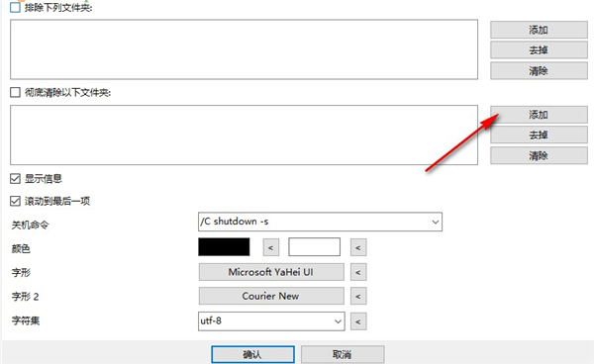The width and height of the screenshot is (594, 364).
Task: Reset 字形 2 font with its arrow button
Action: (x=358, y=296)
